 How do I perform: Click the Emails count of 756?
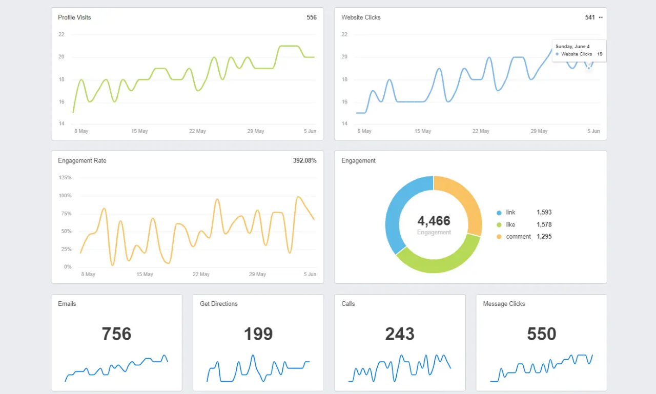tap(116, 334)
